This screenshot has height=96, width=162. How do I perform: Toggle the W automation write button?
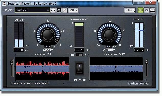146,10
